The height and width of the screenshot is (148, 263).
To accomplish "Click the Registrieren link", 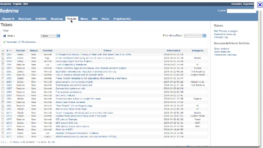I will [249, 4].
